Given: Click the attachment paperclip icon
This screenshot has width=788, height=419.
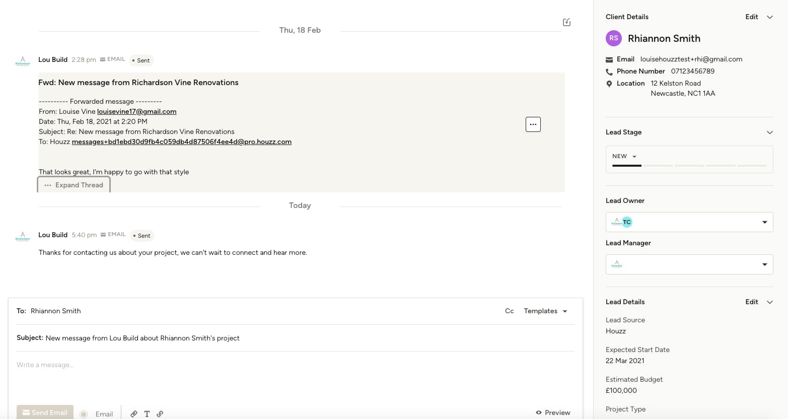Looking at the screenshot, I should click(x=134, y=414).
